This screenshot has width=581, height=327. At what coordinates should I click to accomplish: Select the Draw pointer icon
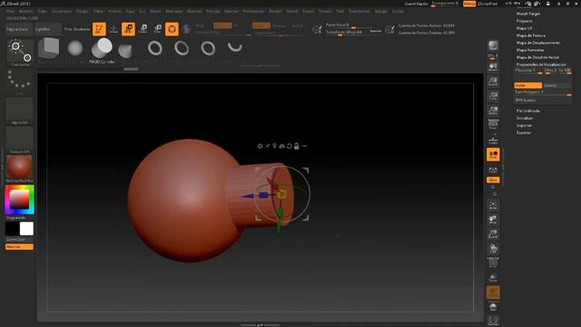tap(113, 29)
